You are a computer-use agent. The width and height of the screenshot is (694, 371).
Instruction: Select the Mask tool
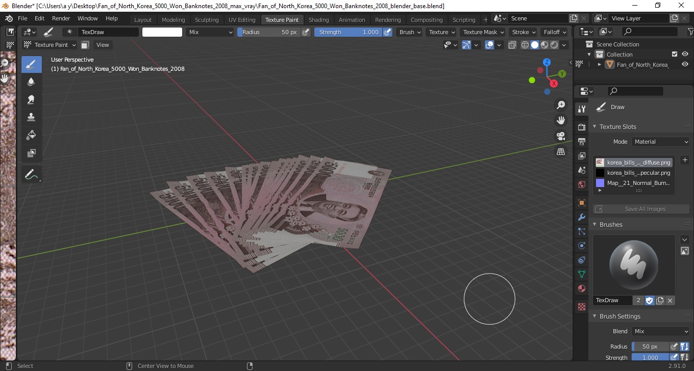tap(32, 153)
